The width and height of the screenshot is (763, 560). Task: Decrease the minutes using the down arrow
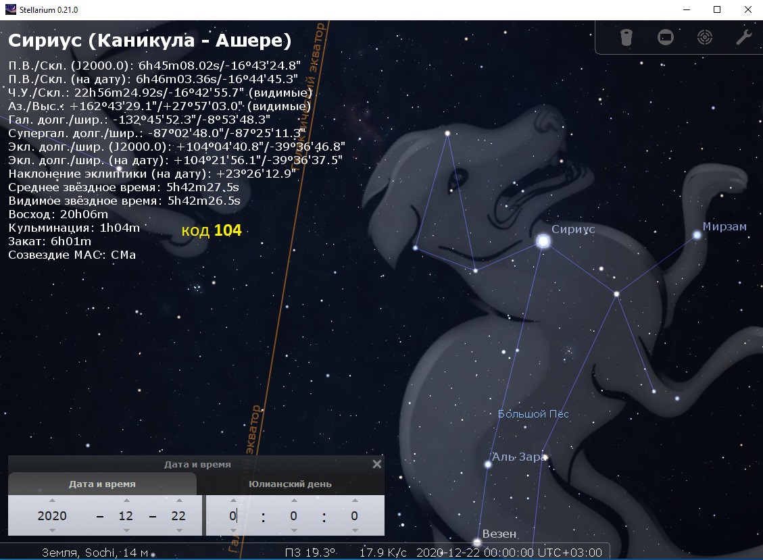pyautogui.click(x=294, y=530)
